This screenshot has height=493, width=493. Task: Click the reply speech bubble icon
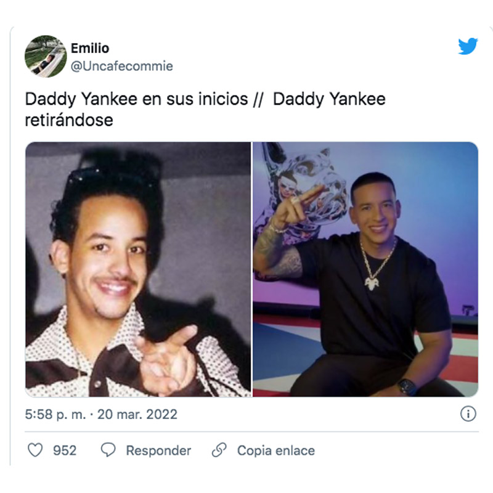(108, 450)
